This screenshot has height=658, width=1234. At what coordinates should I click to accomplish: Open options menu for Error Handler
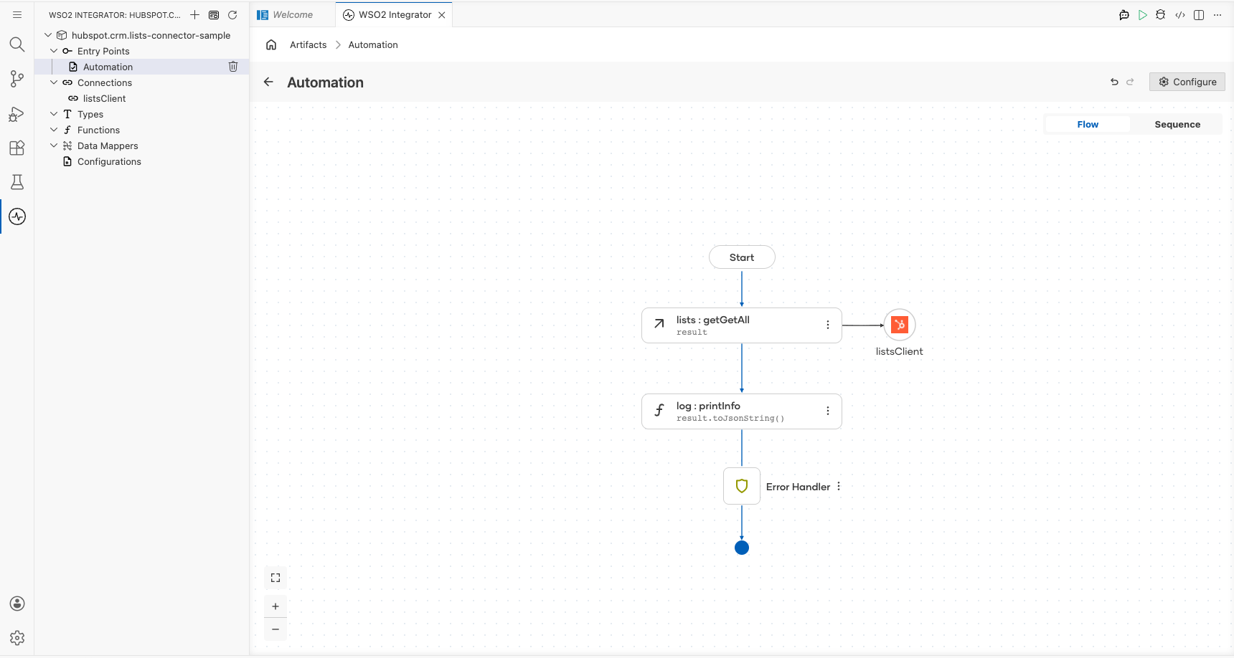tap(839, 486)
